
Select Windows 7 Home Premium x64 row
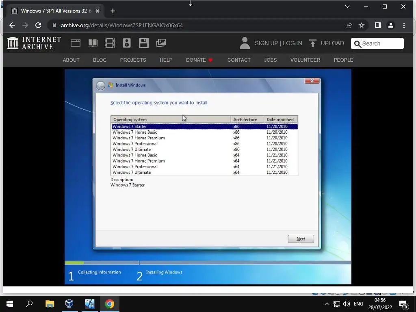[205, 161]
